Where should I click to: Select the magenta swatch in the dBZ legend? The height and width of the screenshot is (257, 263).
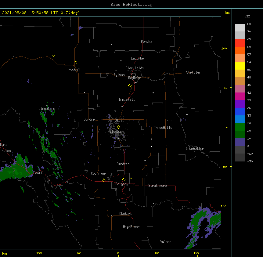(240, 96)
